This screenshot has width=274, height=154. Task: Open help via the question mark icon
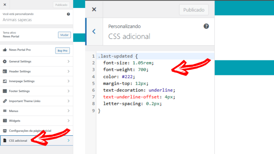[x=206, y=26]
